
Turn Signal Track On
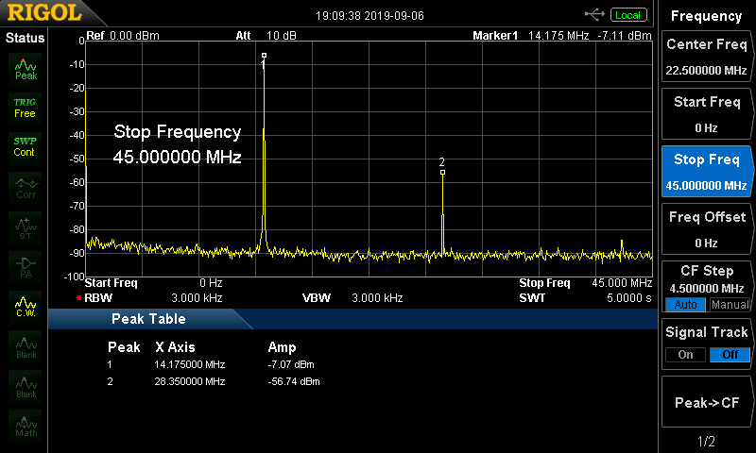pyautogui.click(x=685, y=355)
